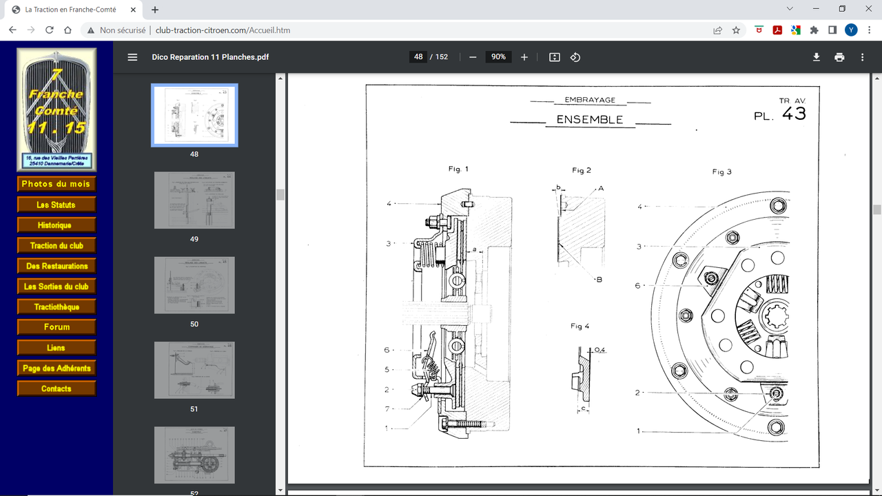Viewport: 882px width, 496px height.
Task: Open the PDF viewer more actions menu
Action: [x=862, y=57]
